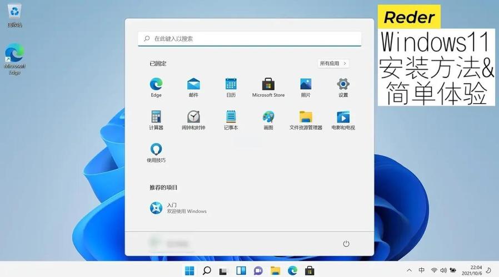Open File Explorer on the taskbar
This screenshot has width=499, height=277.
(275, 271)
